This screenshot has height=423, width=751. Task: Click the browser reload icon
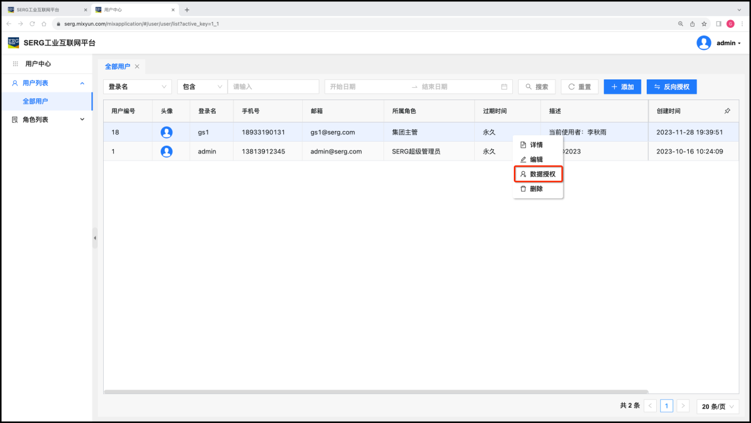point(32,24)
